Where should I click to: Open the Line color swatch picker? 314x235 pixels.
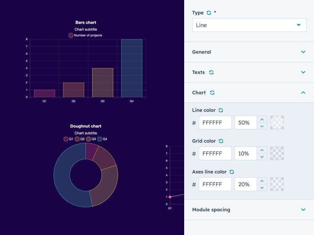[277, 122]
